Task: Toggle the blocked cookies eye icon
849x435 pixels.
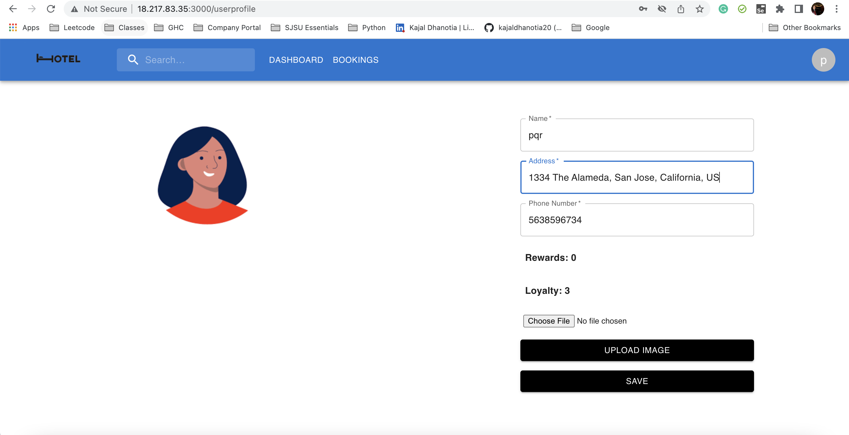Action: (x=662, y=9)
